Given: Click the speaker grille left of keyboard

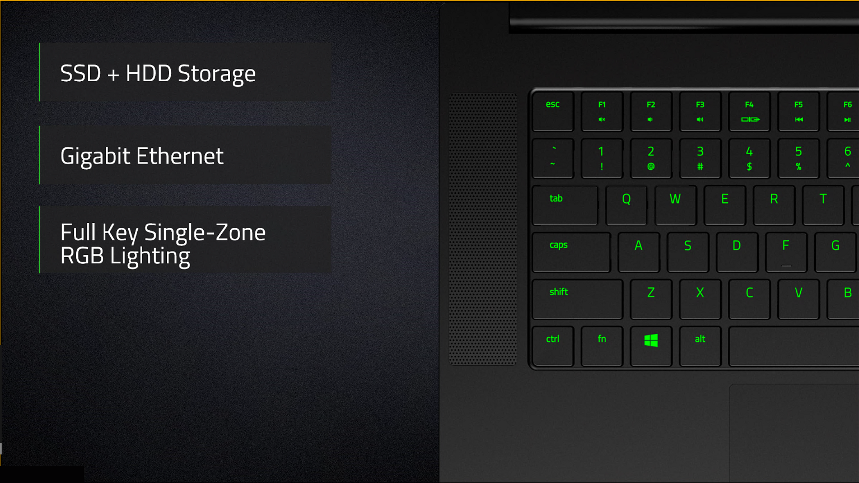Looking at the screenshot, I should 483,229.
